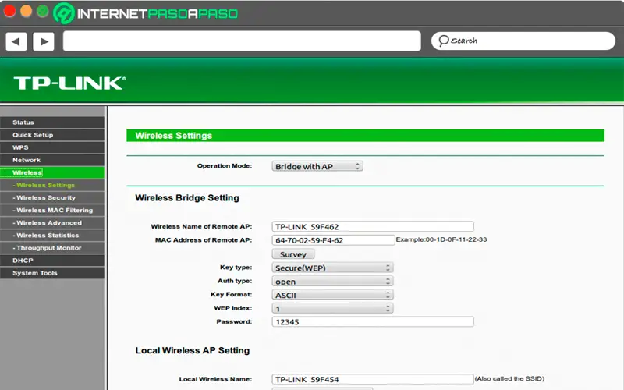Click the Local Wireless Name field

(373, 379)
